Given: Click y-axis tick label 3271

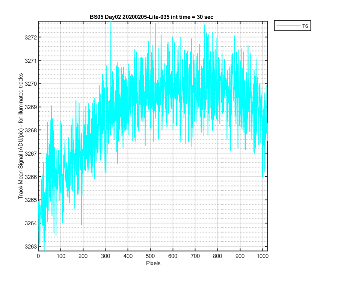Looking at the screenshot, I should point(31,61).
